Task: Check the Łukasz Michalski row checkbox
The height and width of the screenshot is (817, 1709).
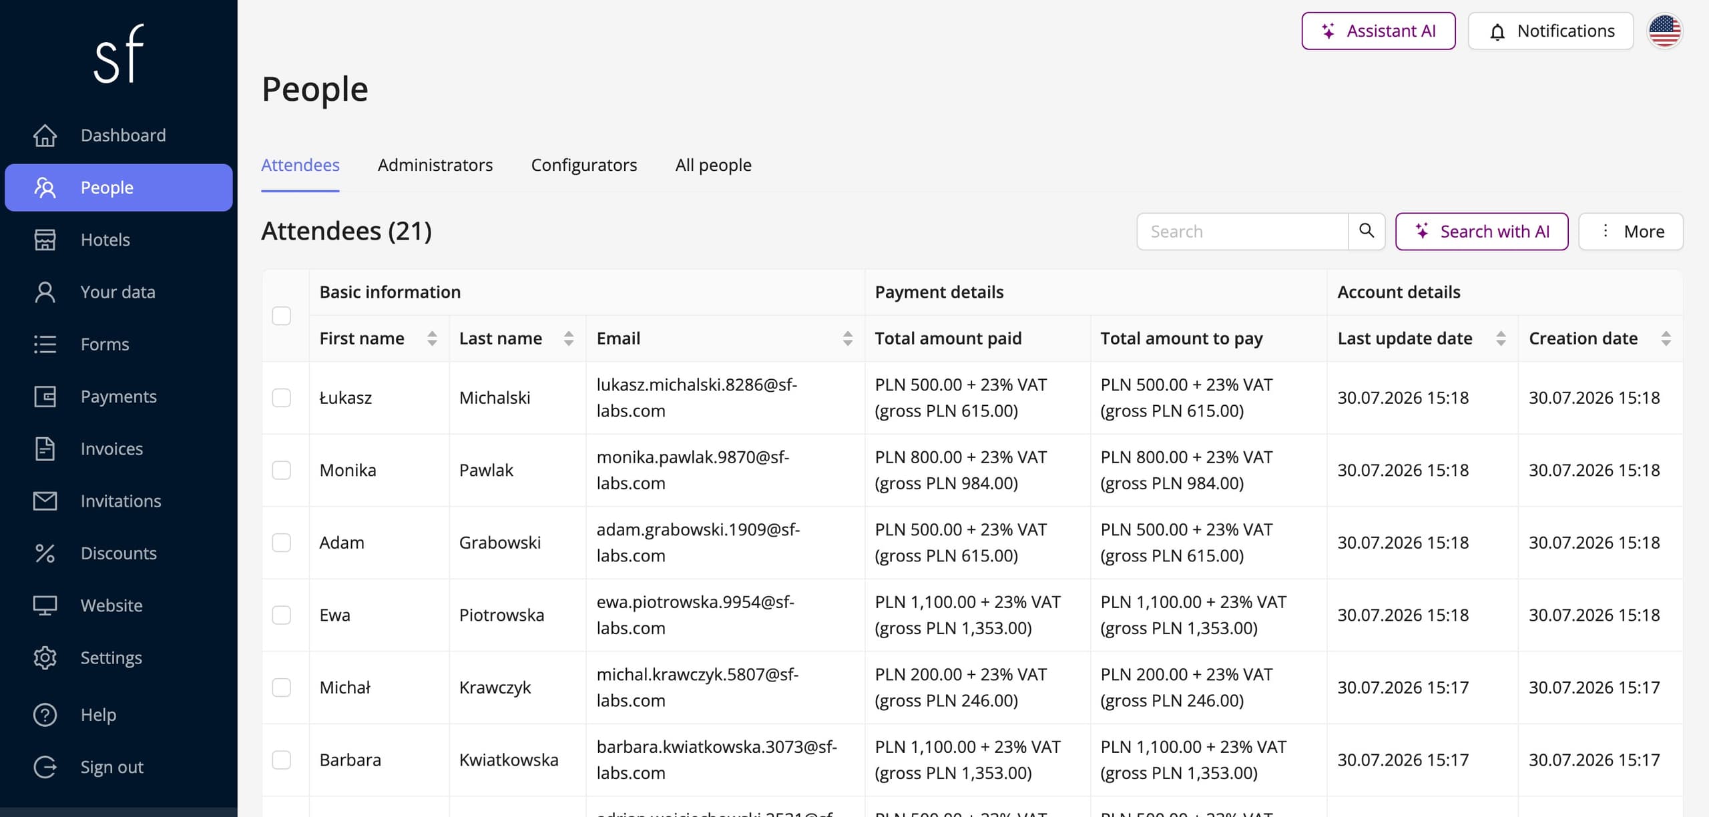Action: coord(282,398)
